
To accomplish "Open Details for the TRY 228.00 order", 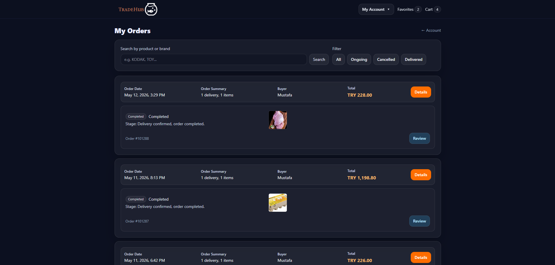I will pyautogui.click(x=421, y=92).
